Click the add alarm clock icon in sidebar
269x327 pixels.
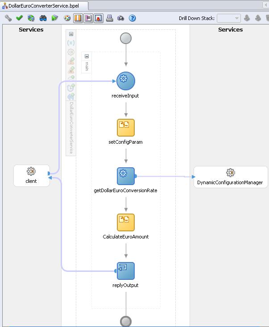click(x=71, y=88)
